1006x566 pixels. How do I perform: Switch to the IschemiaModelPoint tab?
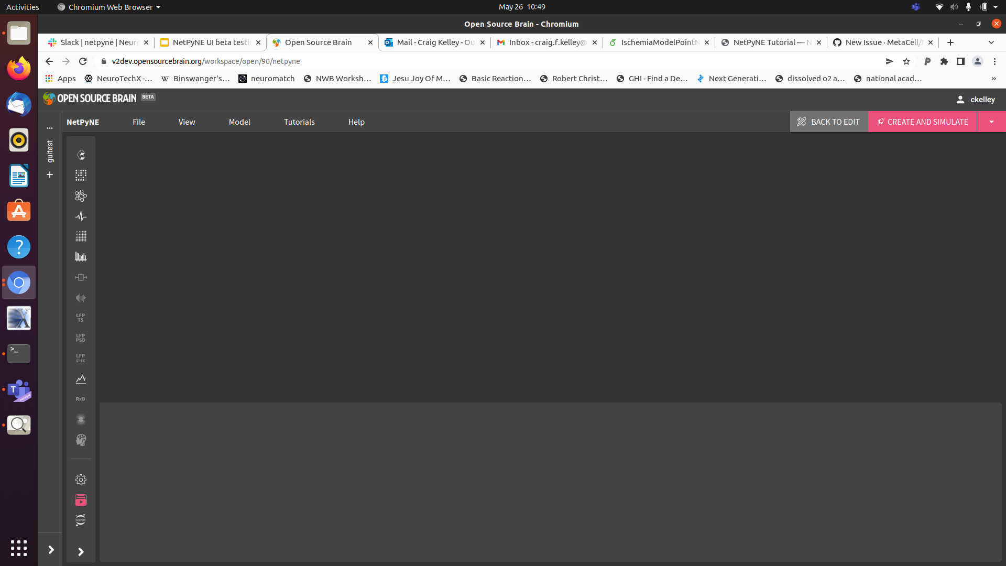659,42
